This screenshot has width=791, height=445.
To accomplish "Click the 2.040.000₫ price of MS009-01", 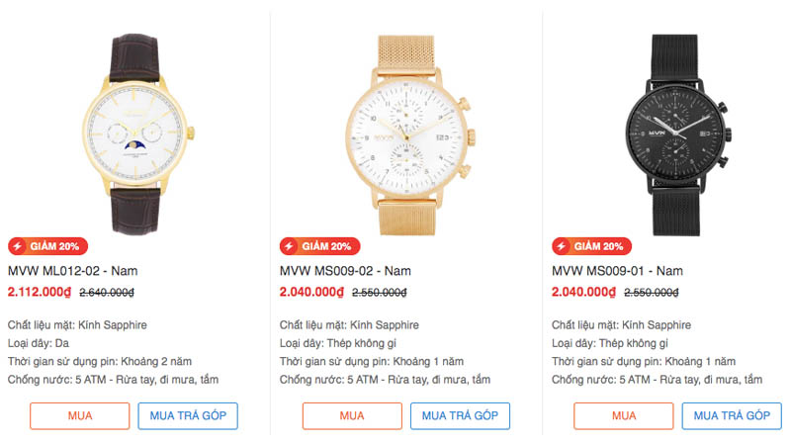I will pyautogui.click(x=583, y=292).
